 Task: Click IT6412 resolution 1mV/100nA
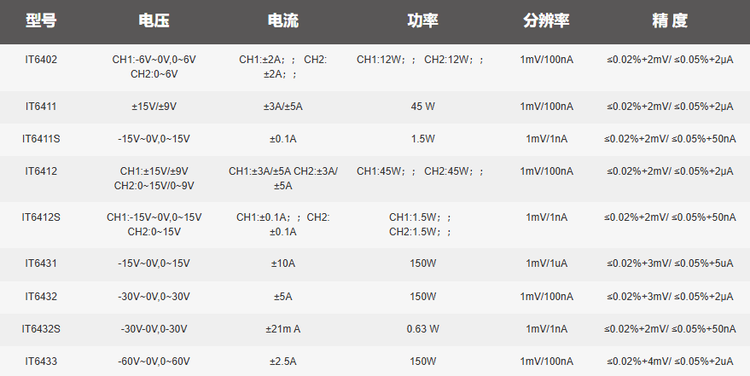click(x=546, y=171)
